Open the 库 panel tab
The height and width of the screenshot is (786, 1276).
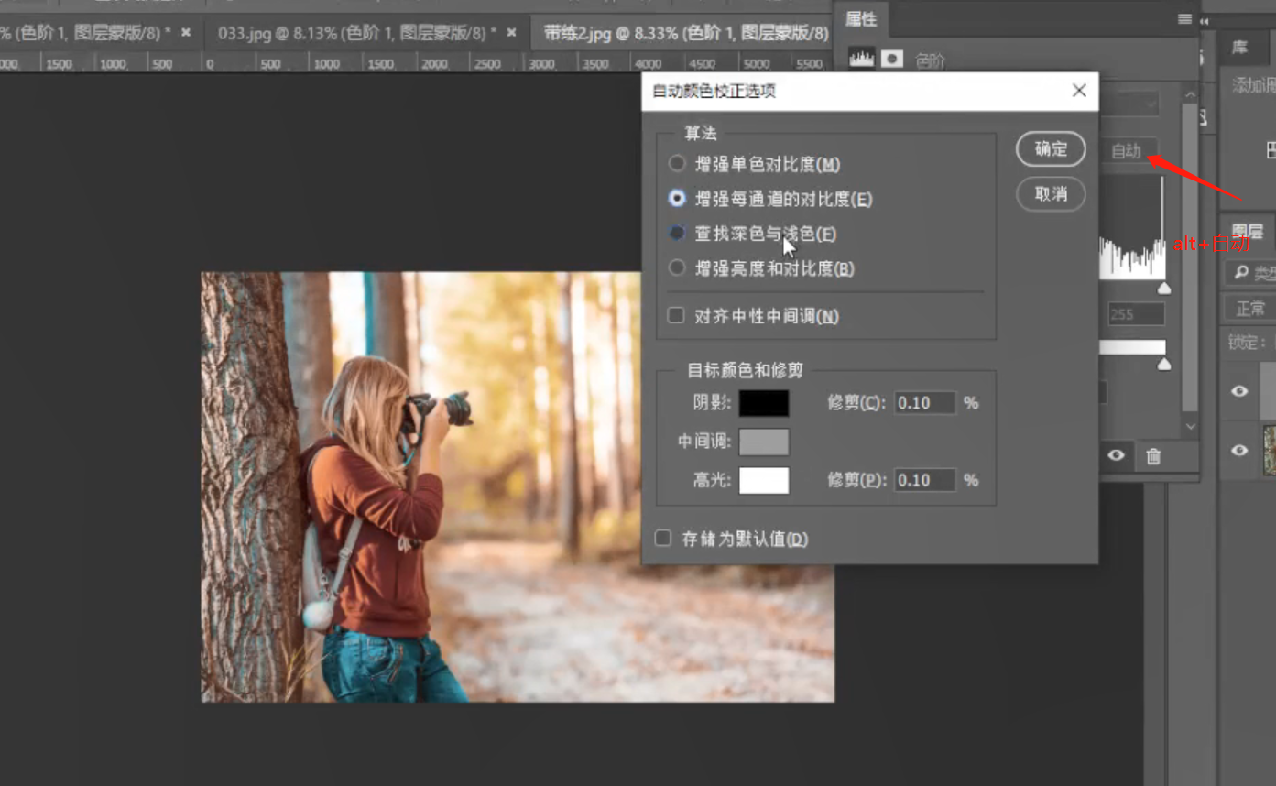pyautogui.click(x=1239, y=48)
